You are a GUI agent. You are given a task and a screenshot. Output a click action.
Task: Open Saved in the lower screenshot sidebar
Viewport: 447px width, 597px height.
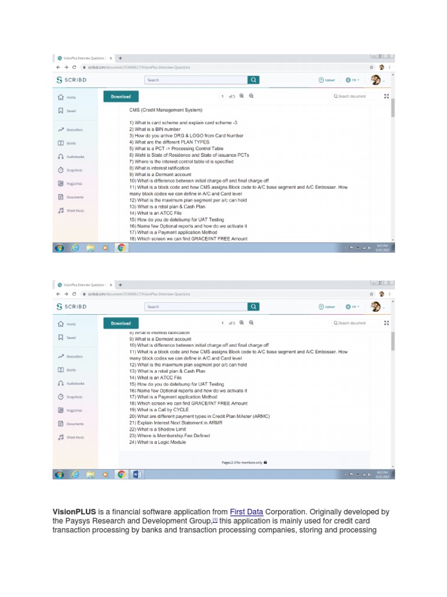tap(67, 338)
